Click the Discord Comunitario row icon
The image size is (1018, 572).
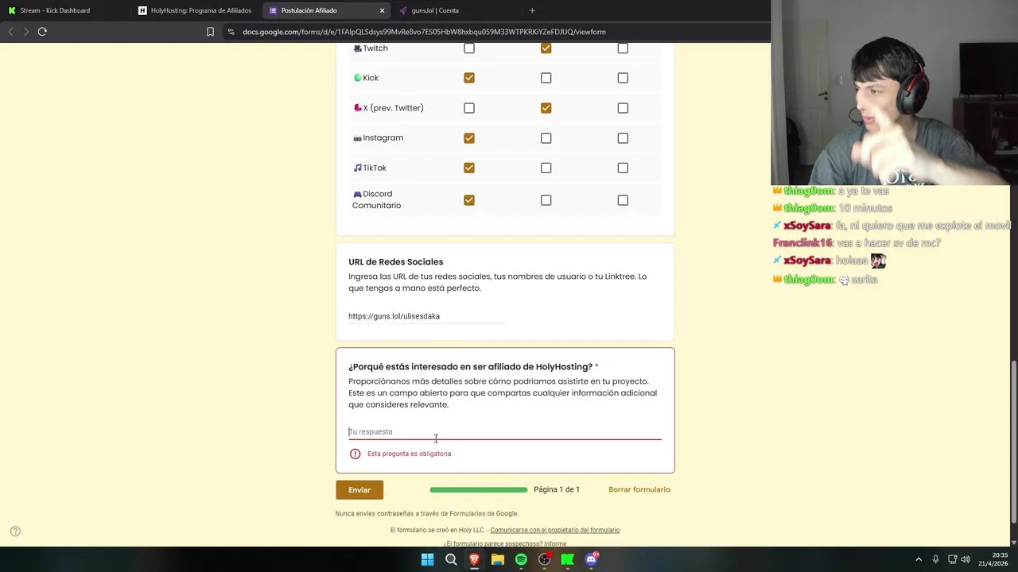tap(357, 194)
